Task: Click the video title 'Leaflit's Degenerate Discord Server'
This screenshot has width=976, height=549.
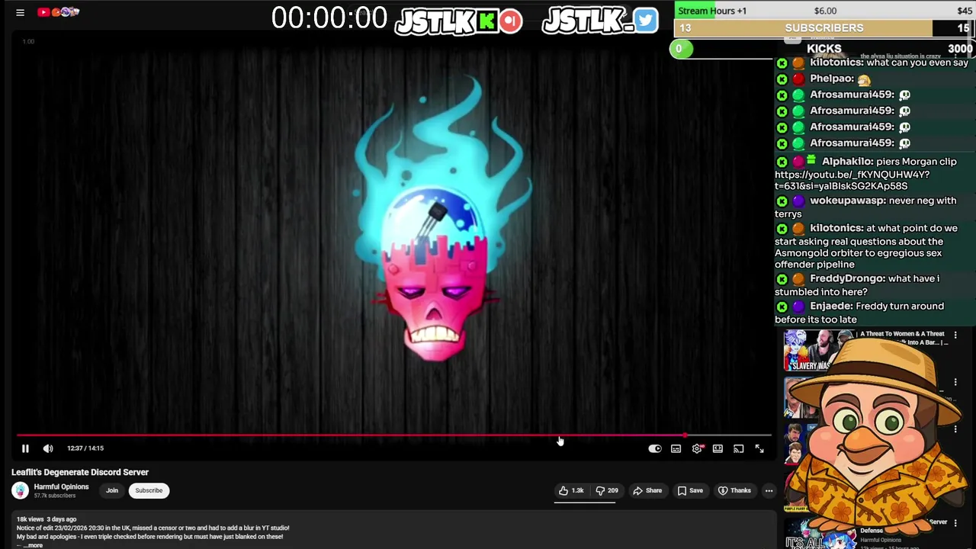Action: [80, 472]
